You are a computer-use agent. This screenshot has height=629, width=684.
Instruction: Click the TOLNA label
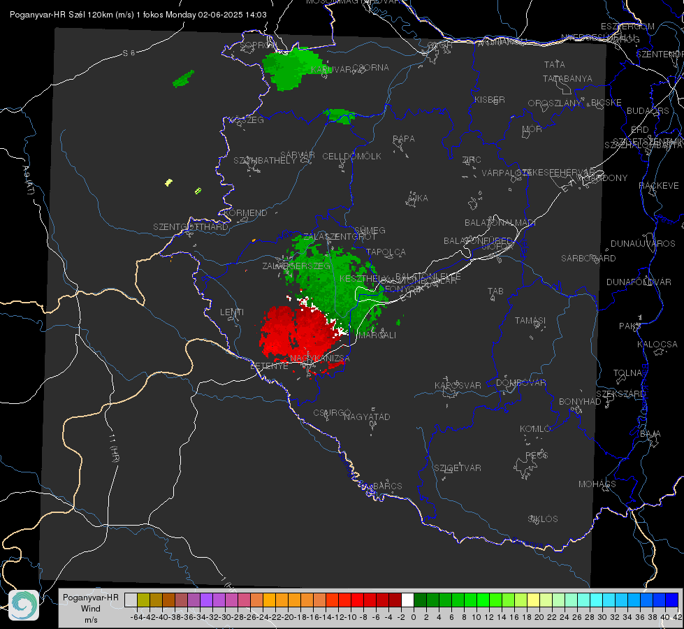pos(627,373)
